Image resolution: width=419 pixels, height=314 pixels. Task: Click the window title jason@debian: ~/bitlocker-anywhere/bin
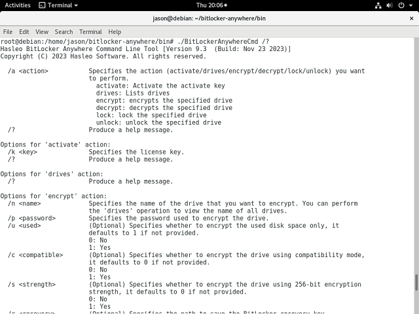(x=209, y=18)
